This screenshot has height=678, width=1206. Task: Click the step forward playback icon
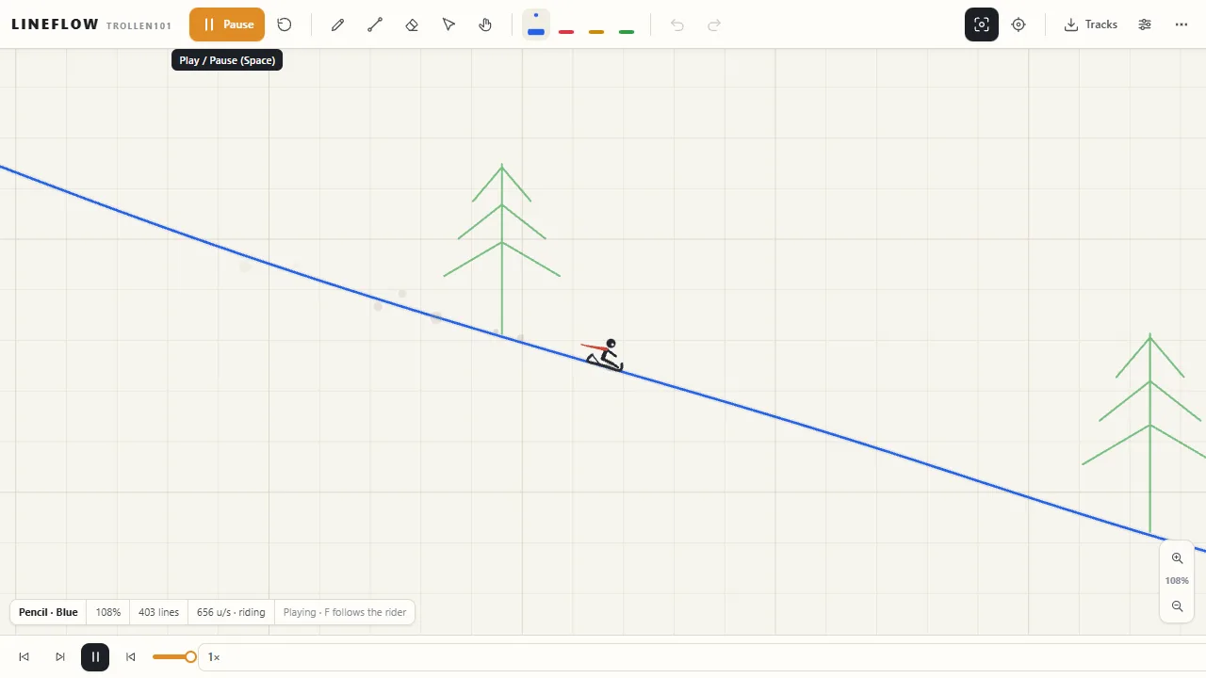tap(60, 657)
